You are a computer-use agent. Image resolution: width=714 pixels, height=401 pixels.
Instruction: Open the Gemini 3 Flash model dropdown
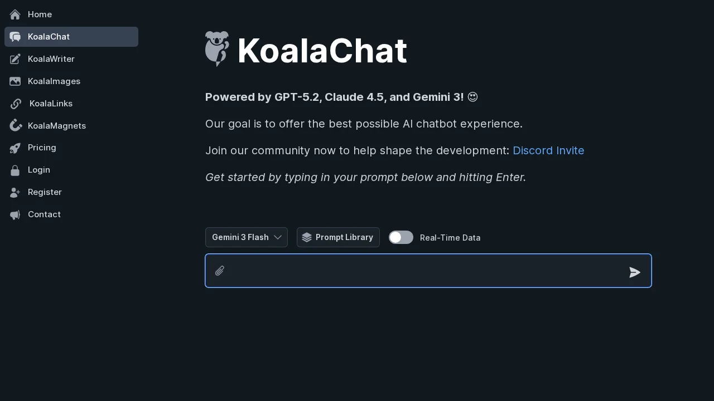246,237
